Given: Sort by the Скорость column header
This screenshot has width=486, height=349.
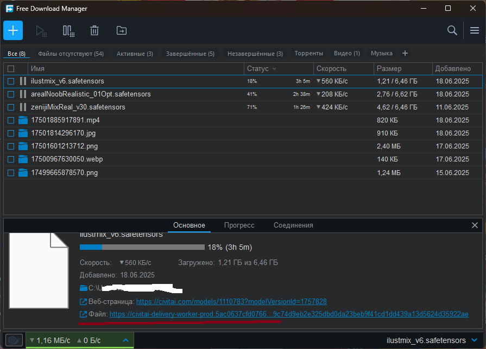Looking at the screenshot, I should [x=343, y=69].
